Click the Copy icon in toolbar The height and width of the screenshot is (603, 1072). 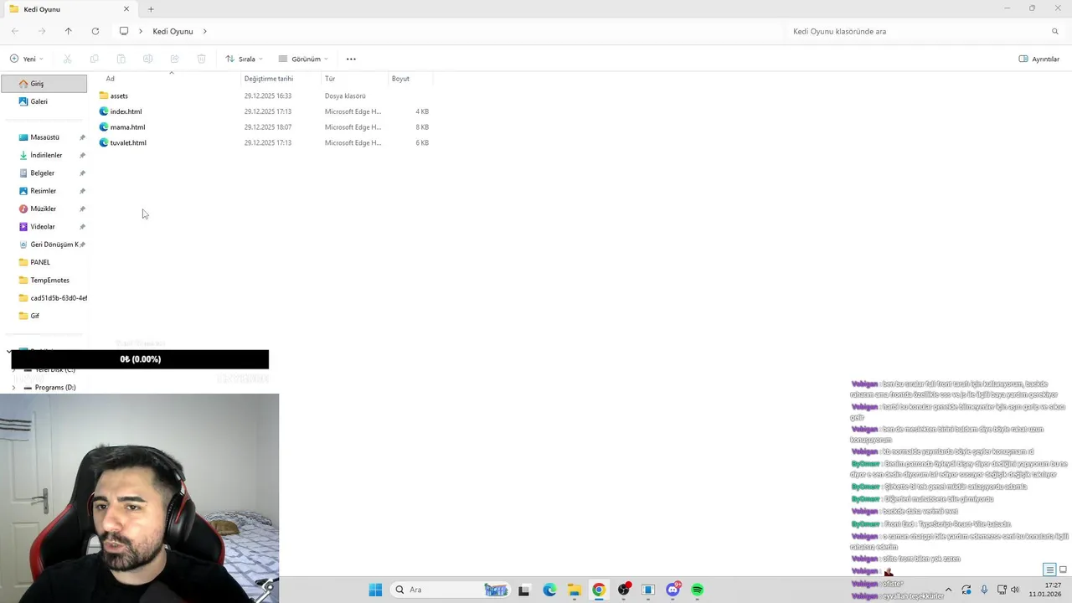pyautogui.click(x=94, y=59)
